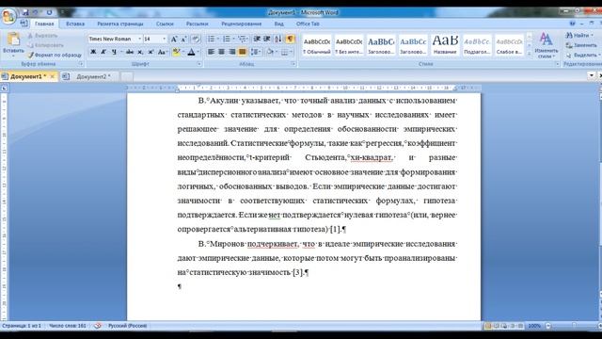Click Replace (Заменить) in editing group
602x339 pixels.
[x=581, y=45]
